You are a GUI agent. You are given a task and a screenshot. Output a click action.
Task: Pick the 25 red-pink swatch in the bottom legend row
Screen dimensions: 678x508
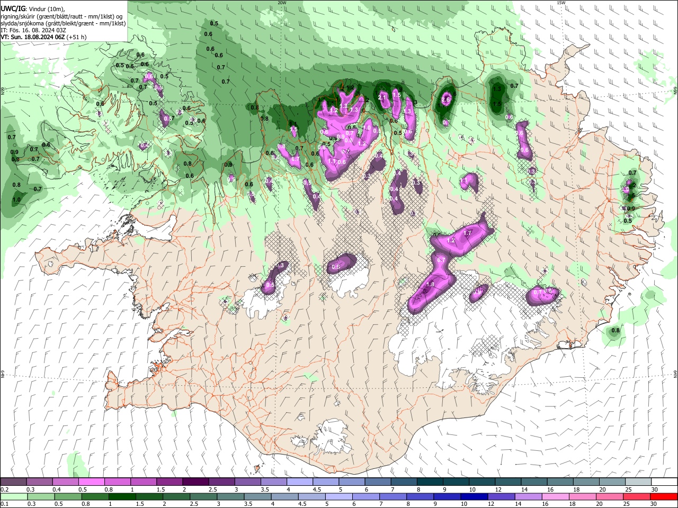pyautogui.click(x=637, y=496)
